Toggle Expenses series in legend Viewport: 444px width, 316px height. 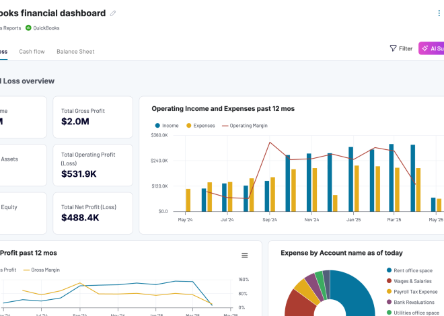click(x=200, y=126)
